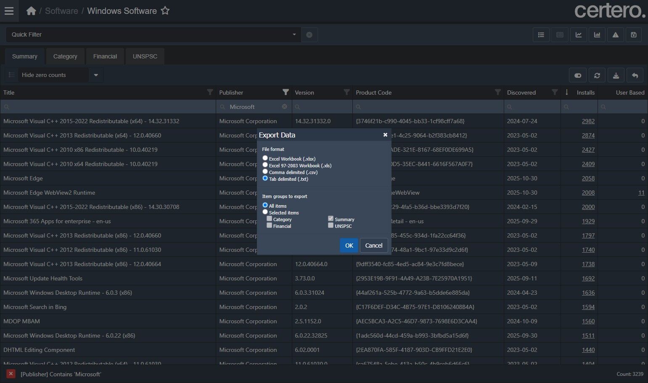Click the floppy disk save icon
648x383 pixels.
click(634, 35)
